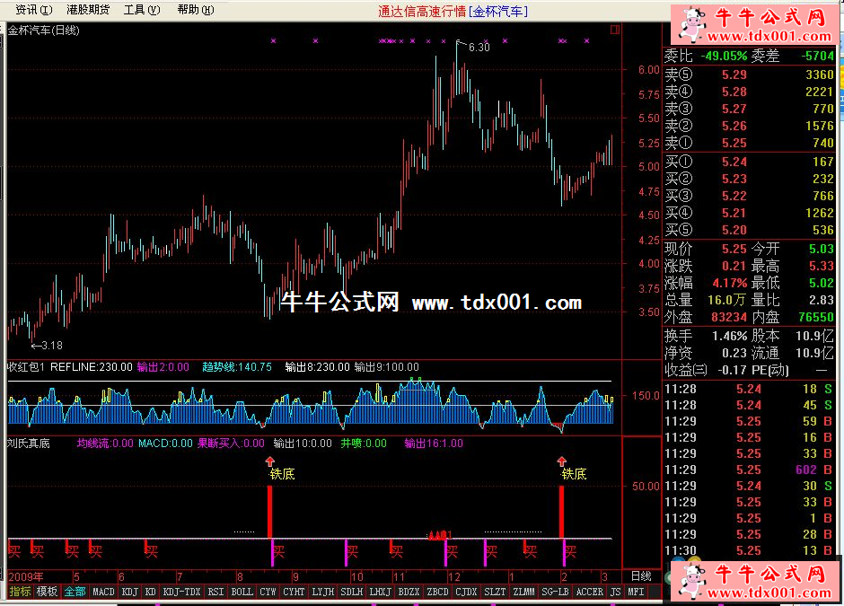
Task: Click the left 铁底 signal marker
Action: [282, 474]
